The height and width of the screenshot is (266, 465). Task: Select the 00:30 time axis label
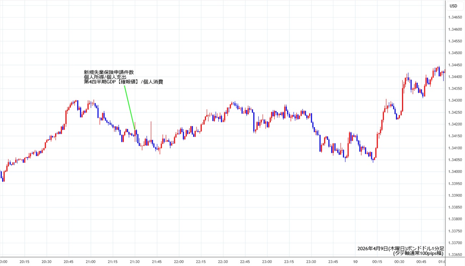[x=400, y=262]
